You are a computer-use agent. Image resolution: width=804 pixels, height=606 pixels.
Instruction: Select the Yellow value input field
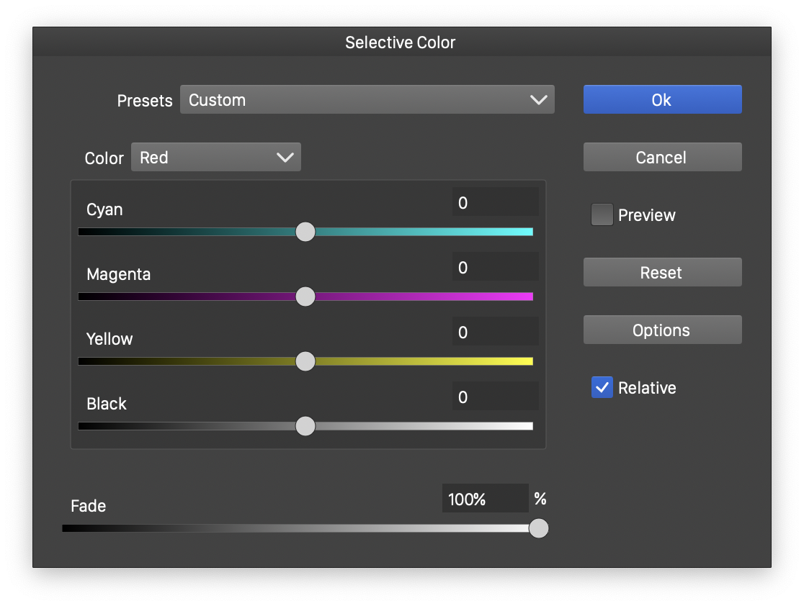point(495,333)
